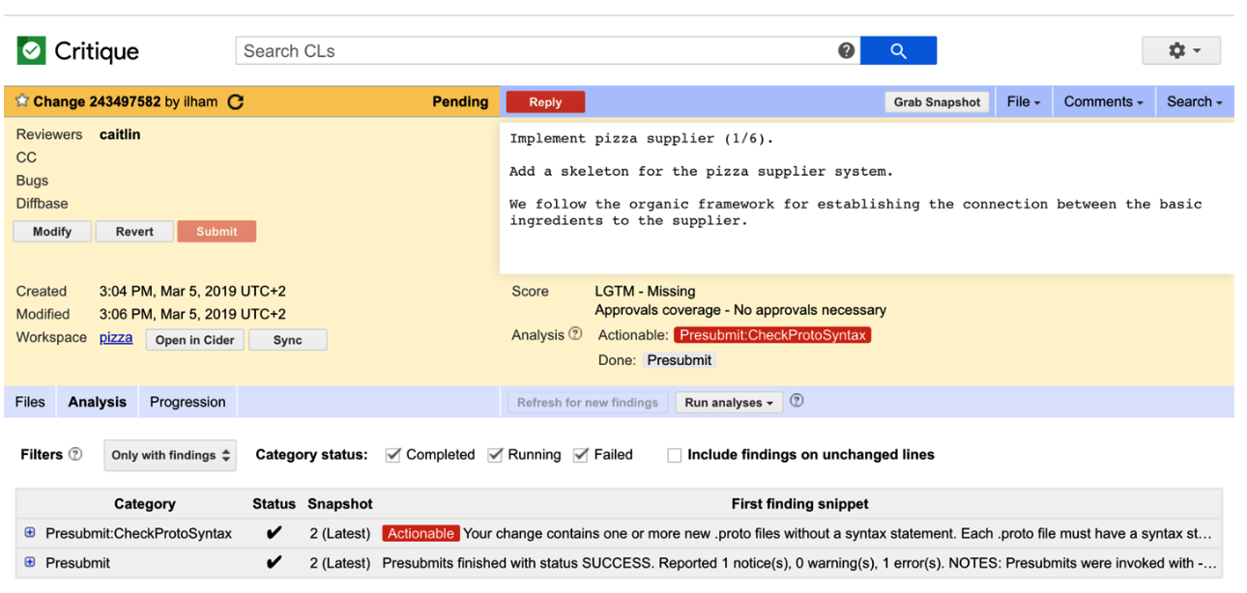The width and height of the screenshot is (1247, 593).
Task: Expand the Presubmit row plus icon
Action: [x=30, y=562]
